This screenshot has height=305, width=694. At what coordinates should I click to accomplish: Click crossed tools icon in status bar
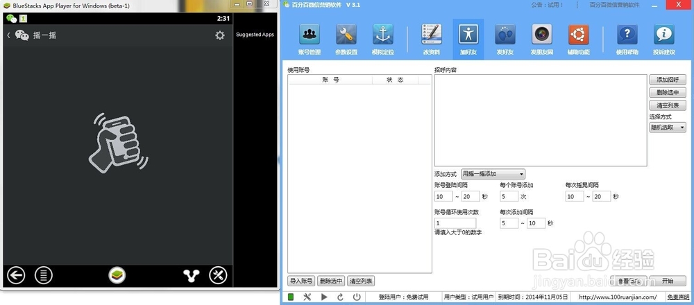coord(307,297)
